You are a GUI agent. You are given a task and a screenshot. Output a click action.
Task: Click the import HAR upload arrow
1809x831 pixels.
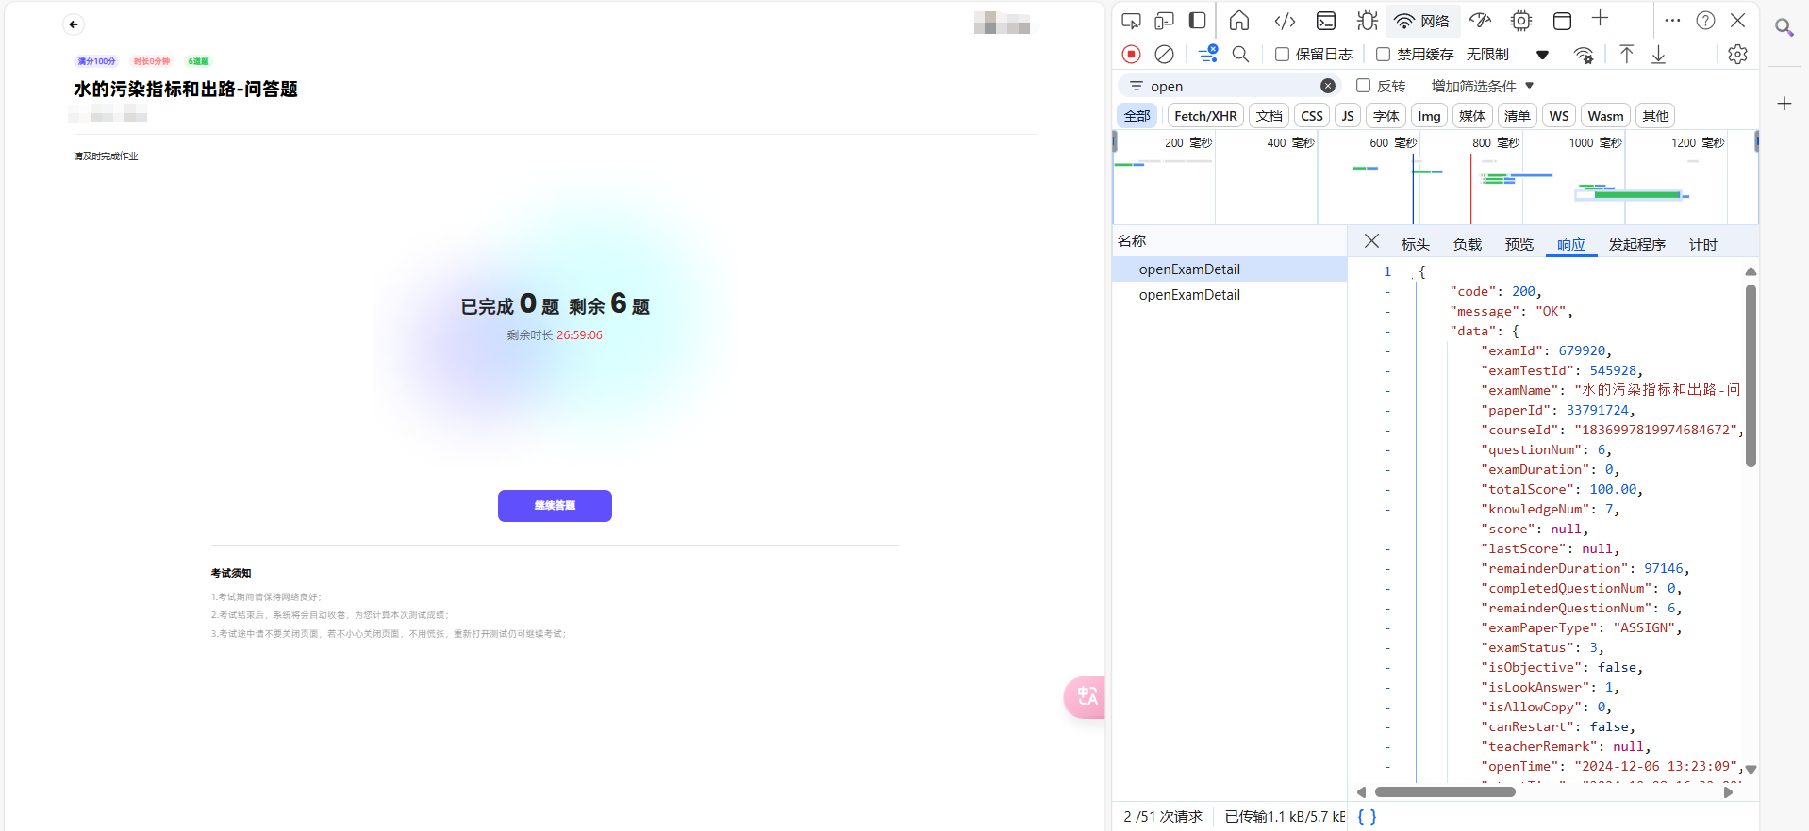click(1626, 55)
